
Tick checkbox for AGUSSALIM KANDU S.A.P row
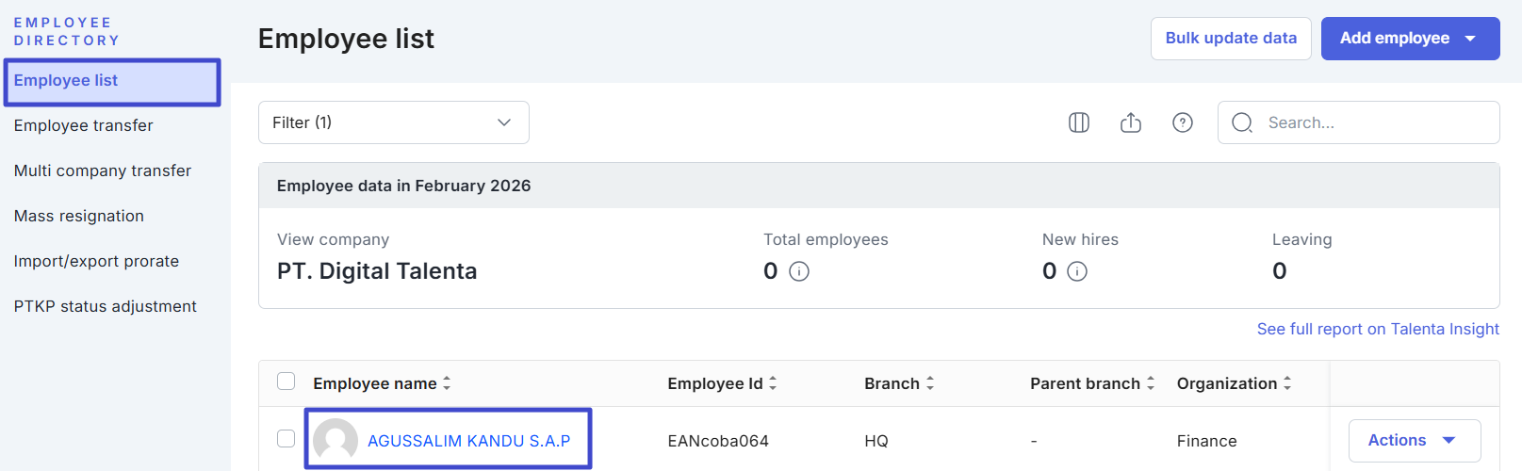(286, 439)
